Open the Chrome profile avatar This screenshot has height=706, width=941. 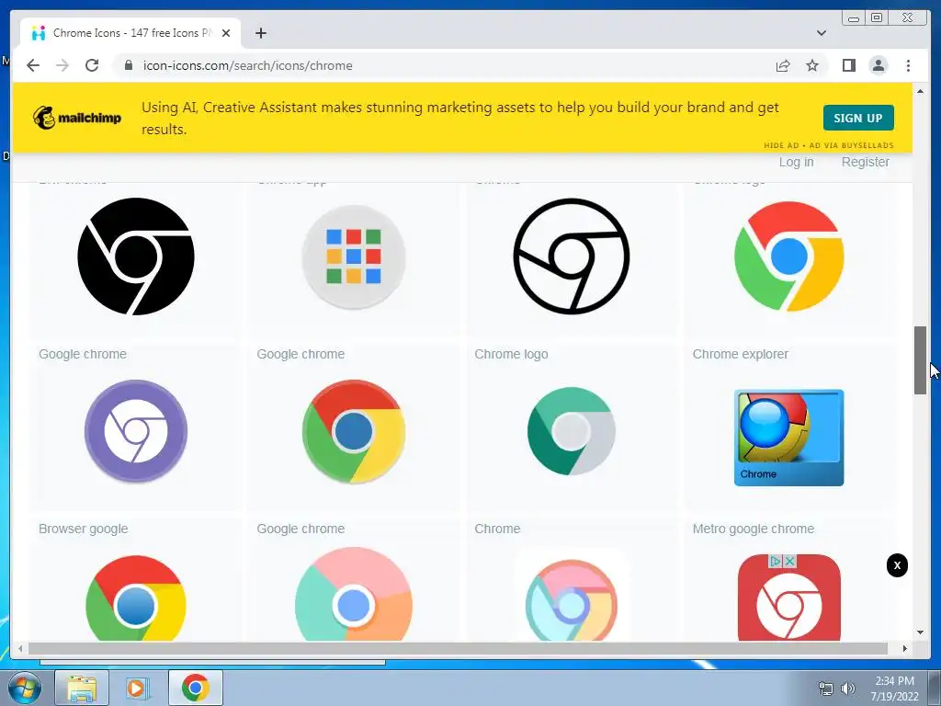[878, 65]
